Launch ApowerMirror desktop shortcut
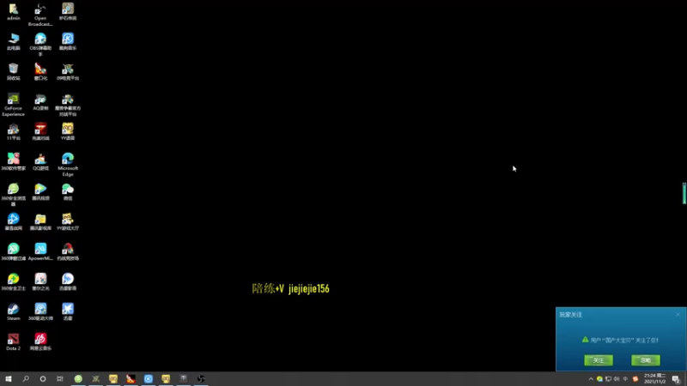Viewport: 687px width, 386px height. (40, 252)
